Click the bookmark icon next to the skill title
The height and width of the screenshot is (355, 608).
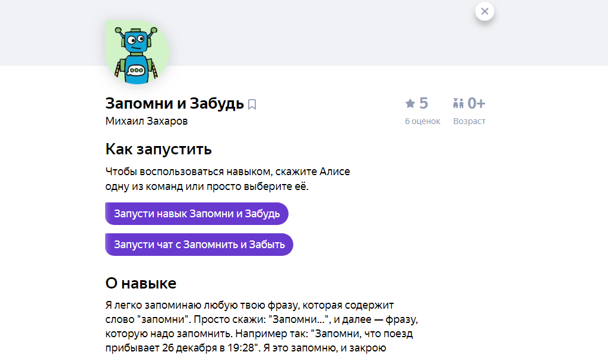tap(253, 103)
